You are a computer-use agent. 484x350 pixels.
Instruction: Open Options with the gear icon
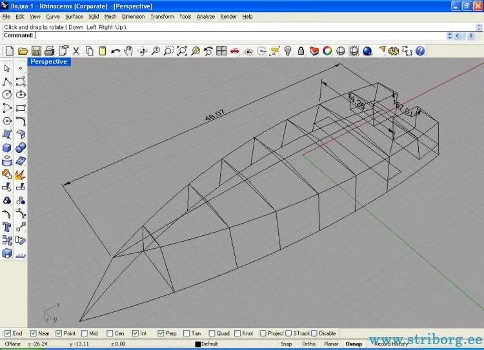(x=394, y=51)
